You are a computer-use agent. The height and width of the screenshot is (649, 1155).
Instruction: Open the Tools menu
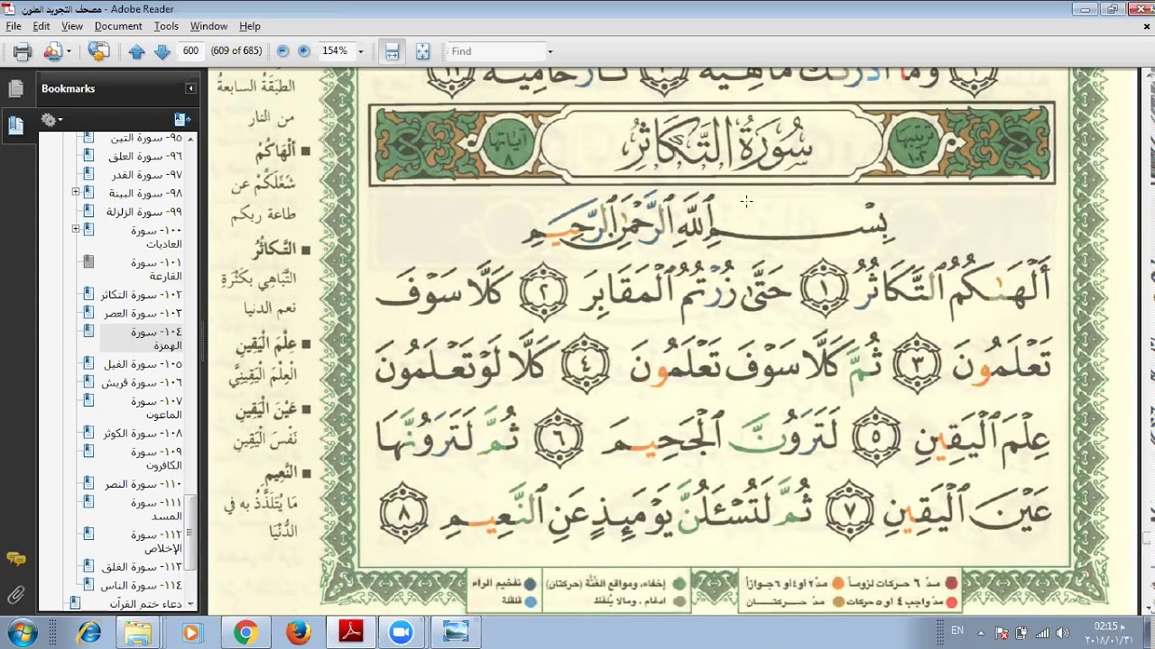point(166,26)
